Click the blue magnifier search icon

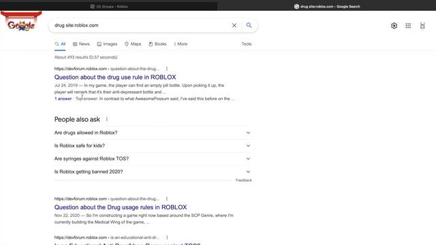pyautogui.click(x=249, y=25)
